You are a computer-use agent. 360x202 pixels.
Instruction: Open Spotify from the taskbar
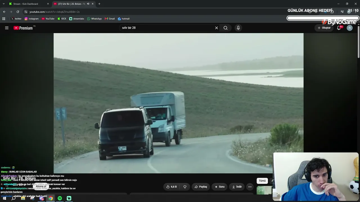point(60,198)
